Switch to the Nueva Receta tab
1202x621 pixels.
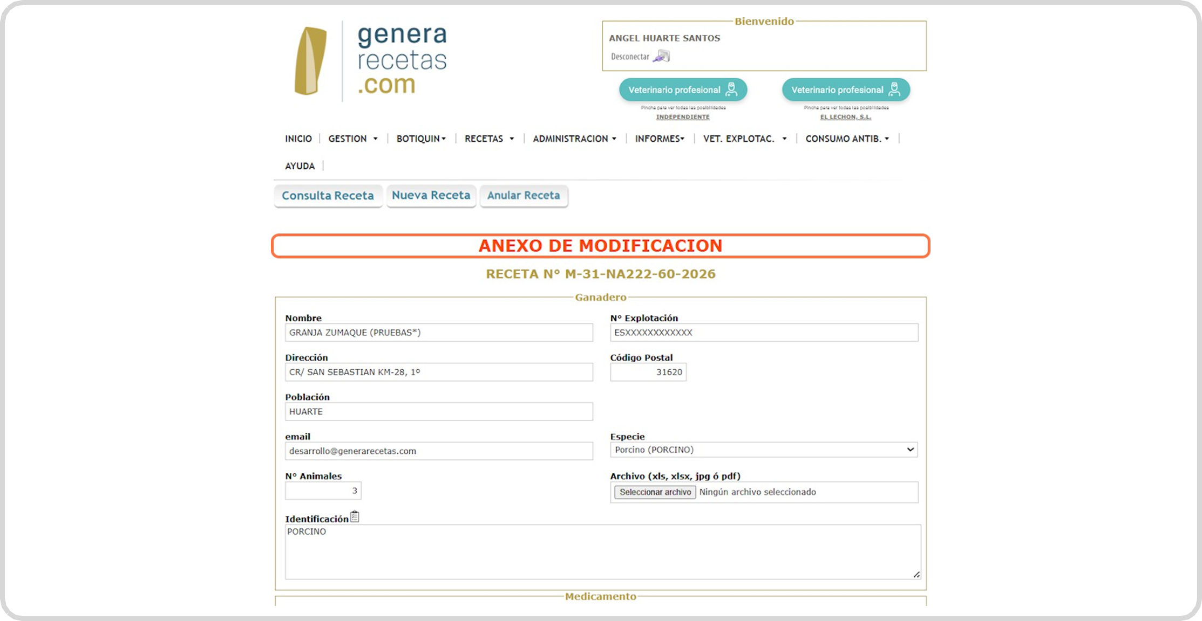pyautogui.click(x=431, y=195)
